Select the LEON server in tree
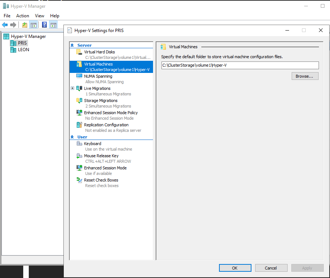This screenshot has width=330, height=278. [24, 50]
